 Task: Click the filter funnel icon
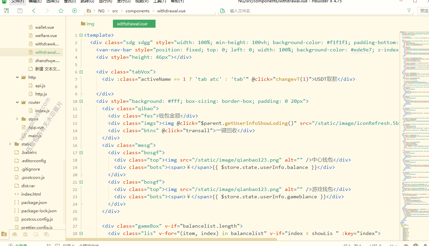(409, 11)
